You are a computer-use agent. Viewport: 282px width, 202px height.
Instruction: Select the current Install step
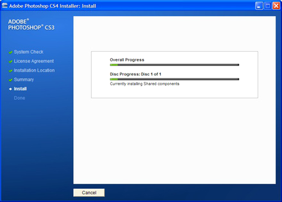click(x=20, y=89)
